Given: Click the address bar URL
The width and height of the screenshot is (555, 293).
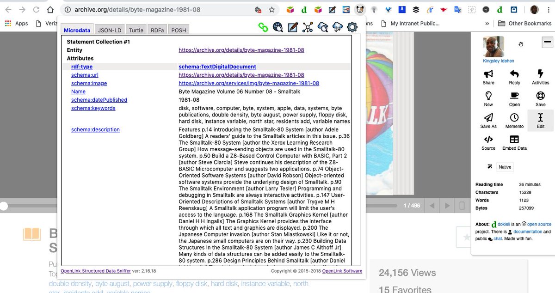Looking at the screenshot, I should pyautogui.click(x=138, y=9).
